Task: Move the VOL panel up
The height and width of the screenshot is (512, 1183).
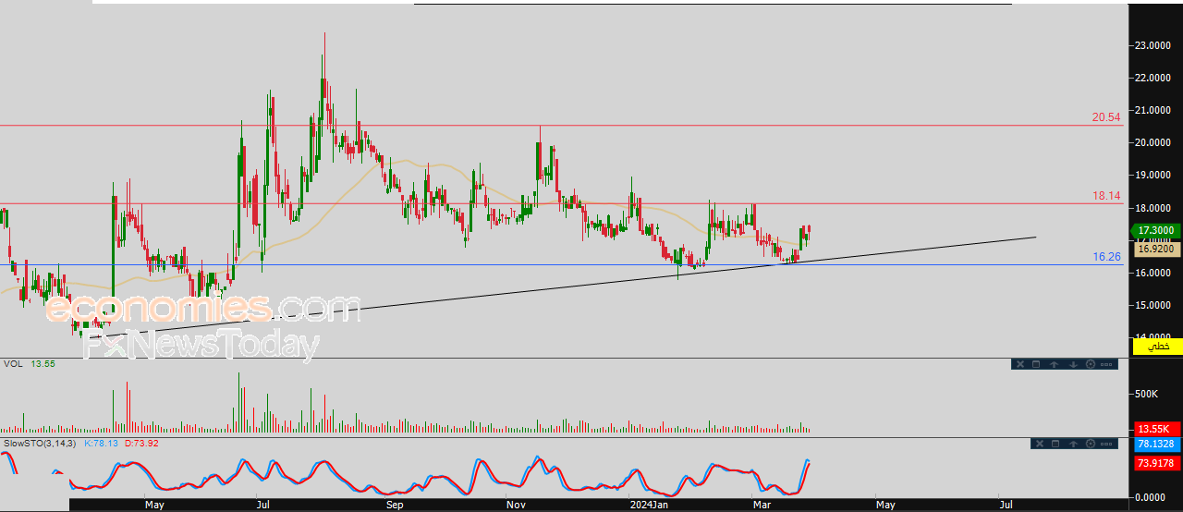Action: pos(1054,364)
